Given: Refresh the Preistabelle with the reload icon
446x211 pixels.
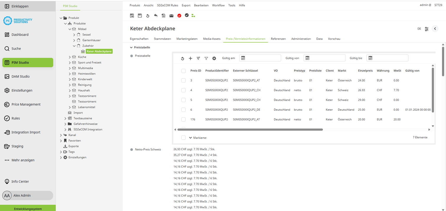Looking at the screenshot, I should pyautogui.click(x=183, y=58).
